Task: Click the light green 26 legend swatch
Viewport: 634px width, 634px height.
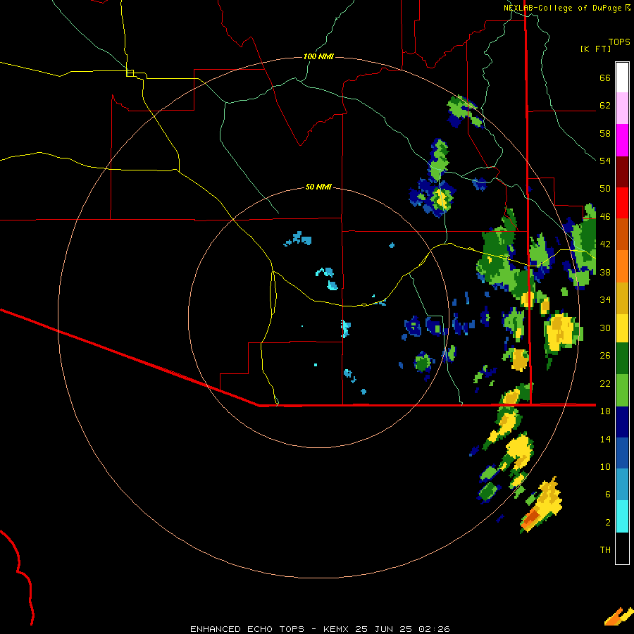Action: tap(622, 390)
